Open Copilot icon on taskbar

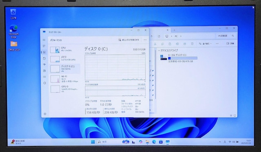pos(141,142)
